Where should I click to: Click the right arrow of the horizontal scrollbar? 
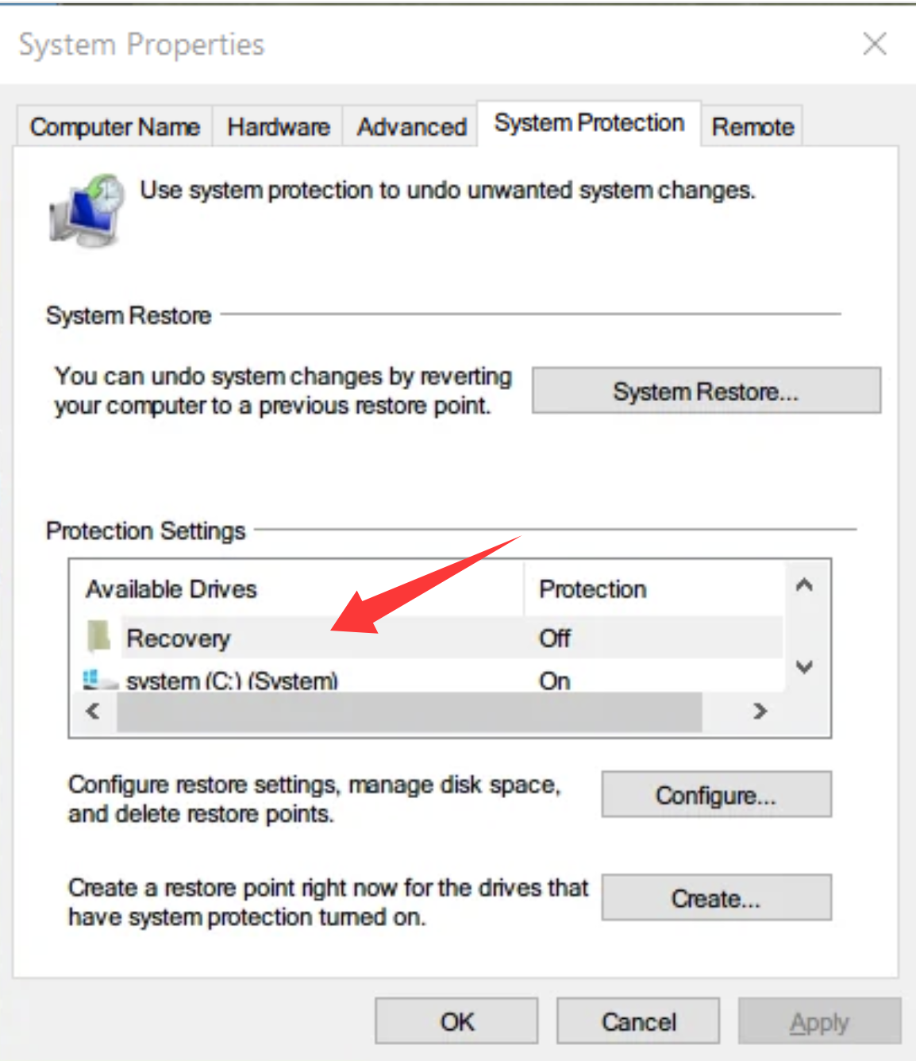[x=759, y=712]
